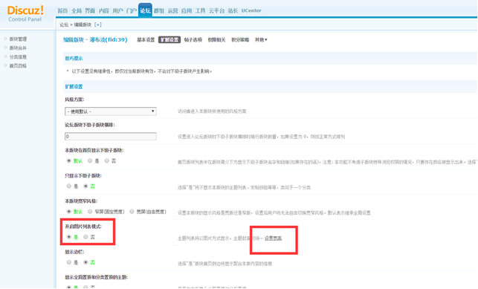478x289 pixels.
Task: Open the 群组 top navigation item
Action: (159, 10)
